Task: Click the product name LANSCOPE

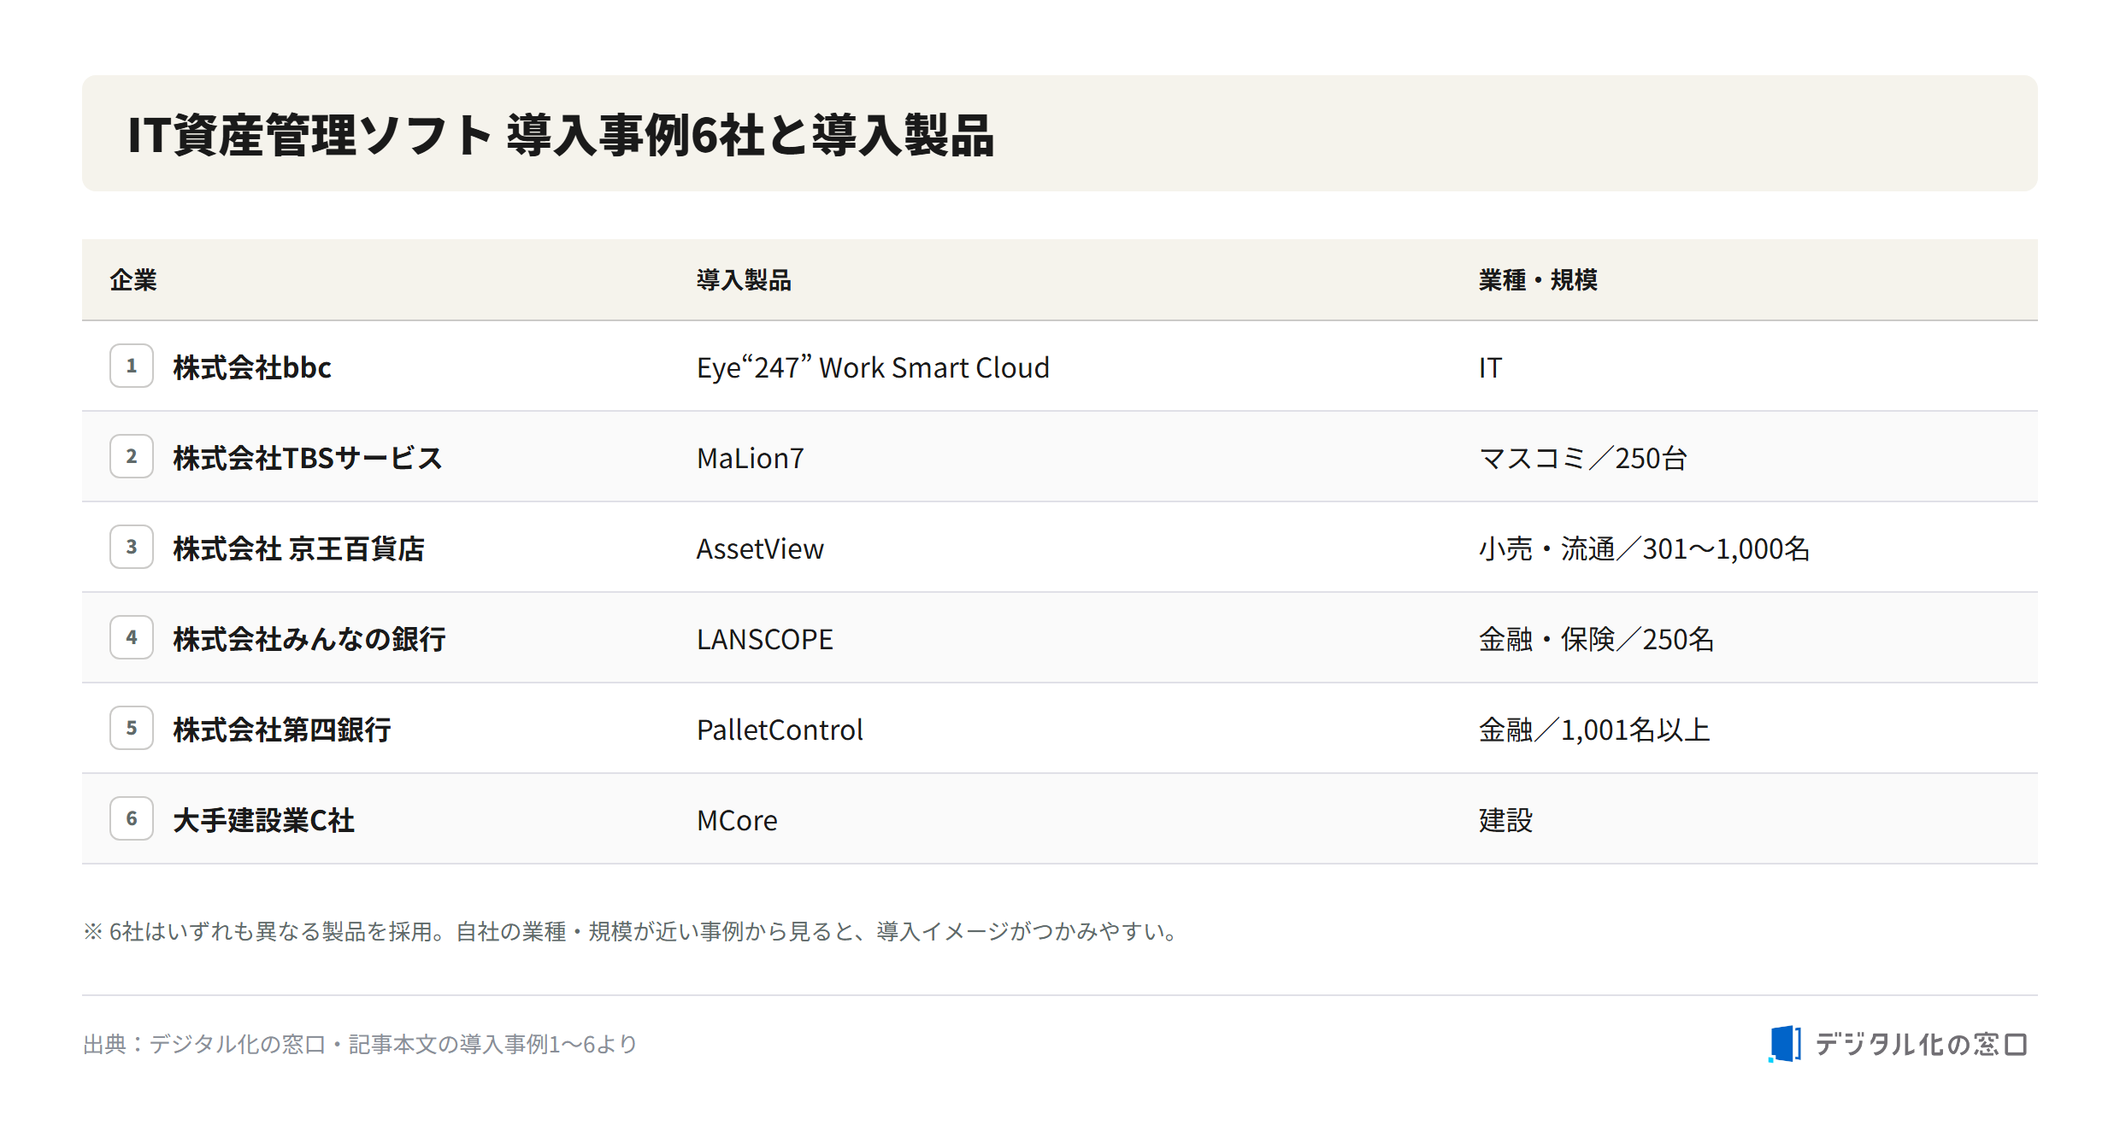Action: (x=764, y=639)
